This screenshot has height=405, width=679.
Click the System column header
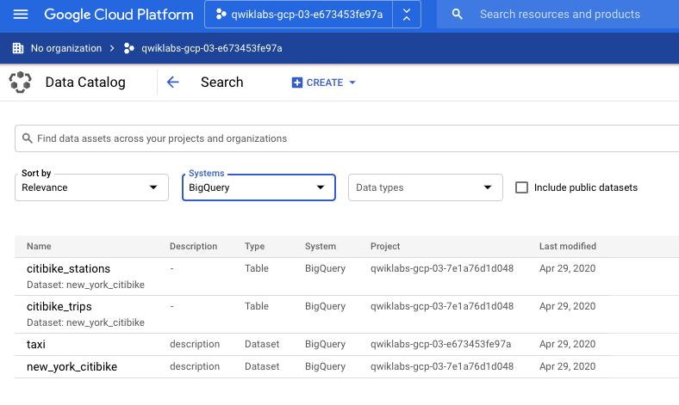[321, 247]
